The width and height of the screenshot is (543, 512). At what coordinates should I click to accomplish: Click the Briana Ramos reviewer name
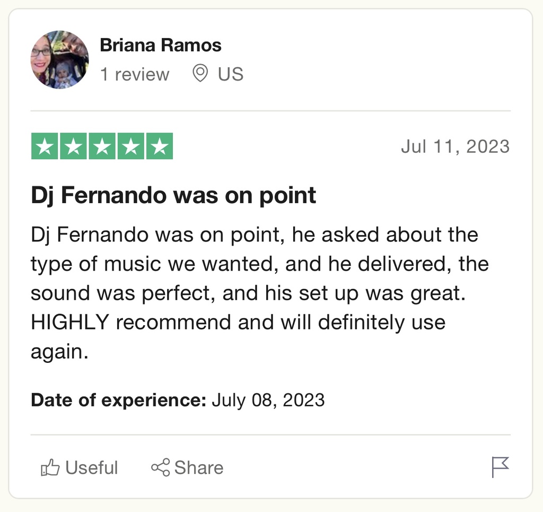pos(161,45)
